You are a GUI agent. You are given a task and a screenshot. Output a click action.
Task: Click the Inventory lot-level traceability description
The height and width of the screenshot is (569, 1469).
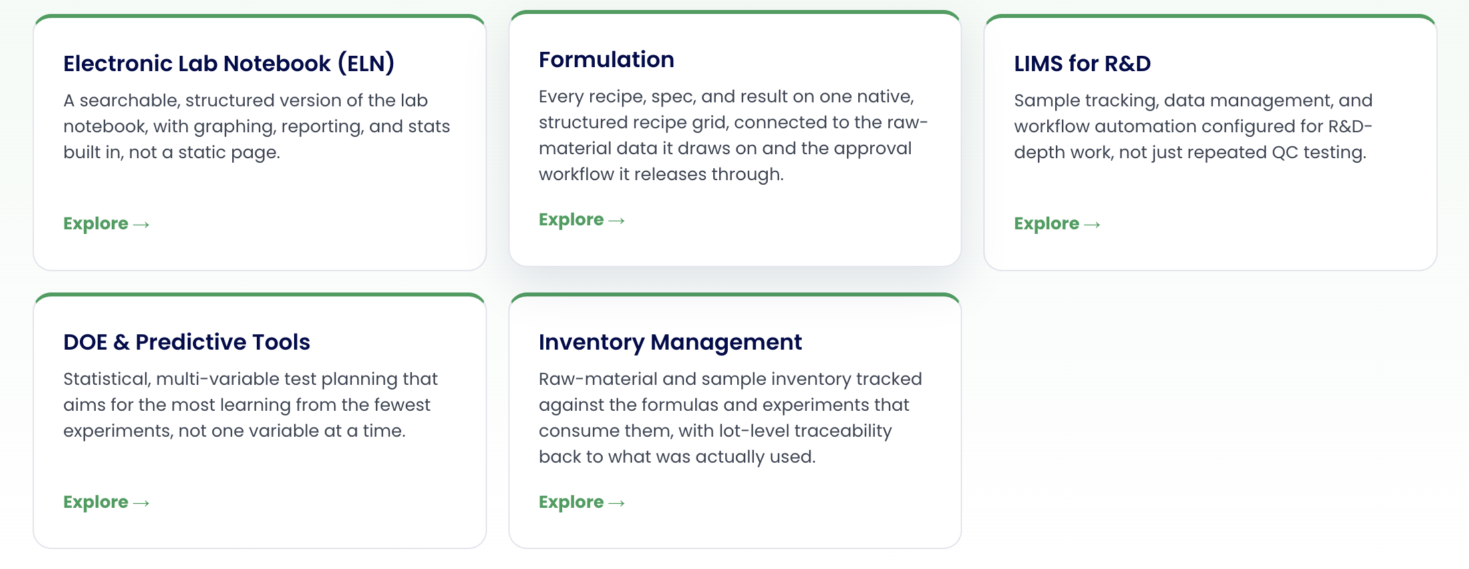pyautogui.click(x=731, y=418)
